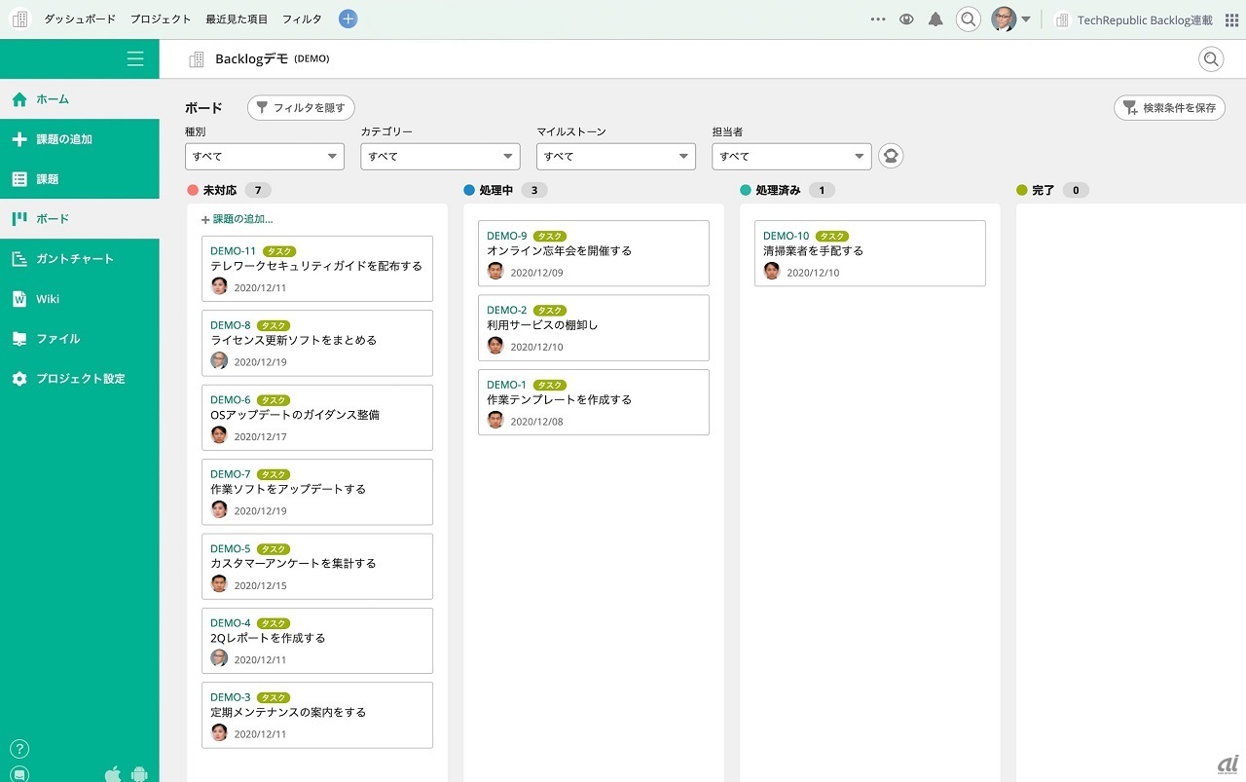Open the user profile avatar menu
The height and width of the screenshot is (782, 1246).
point(1010,19)
